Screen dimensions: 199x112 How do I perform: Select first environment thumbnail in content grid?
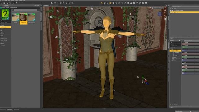16,17
